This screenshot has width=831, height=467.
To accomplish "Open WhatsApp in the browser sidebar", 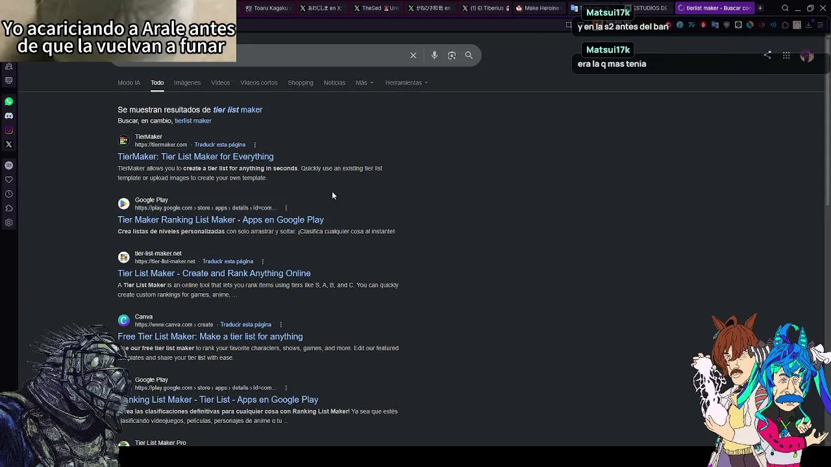I will click(x=9, y=101).
